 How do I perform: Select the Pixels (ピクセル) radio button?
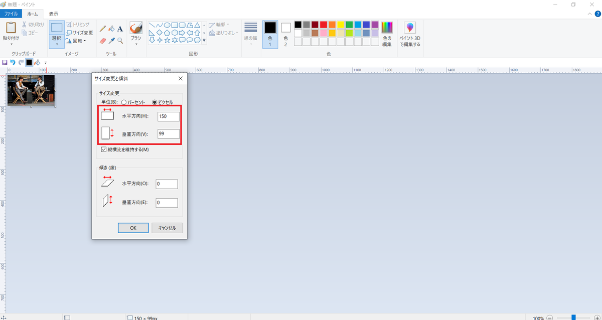(154, 102)
